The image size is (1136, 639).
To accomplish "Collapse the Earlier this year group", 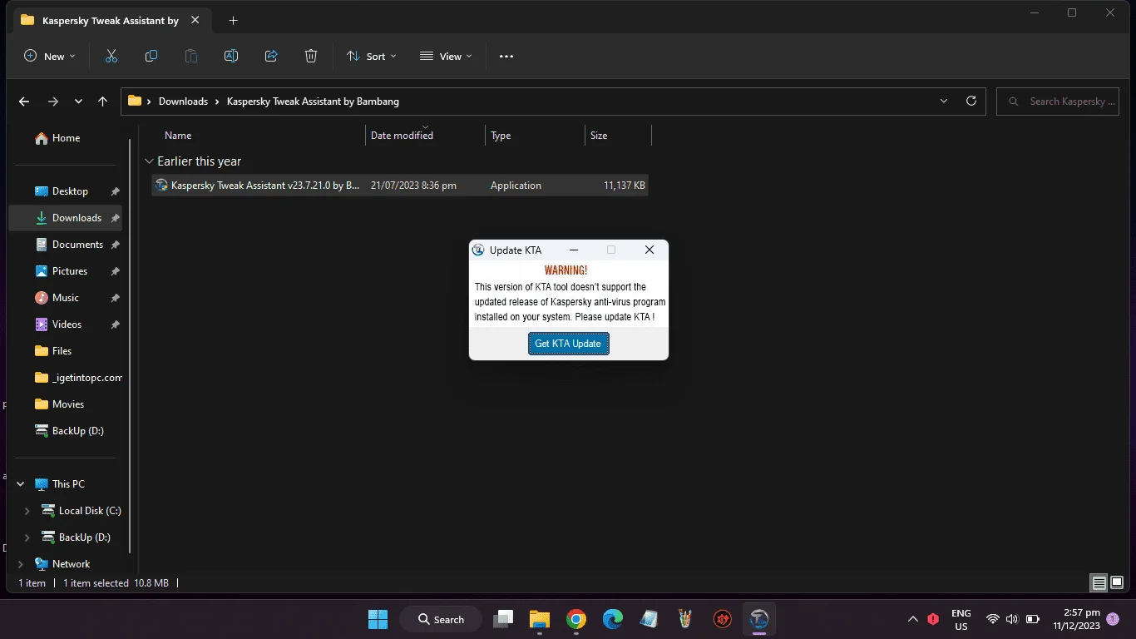I will (x=149, y=161).
